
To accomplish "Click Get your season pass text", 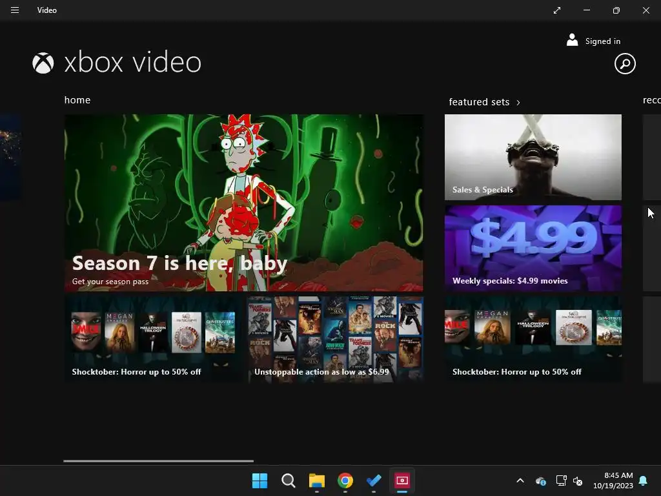I will [110, 282].
